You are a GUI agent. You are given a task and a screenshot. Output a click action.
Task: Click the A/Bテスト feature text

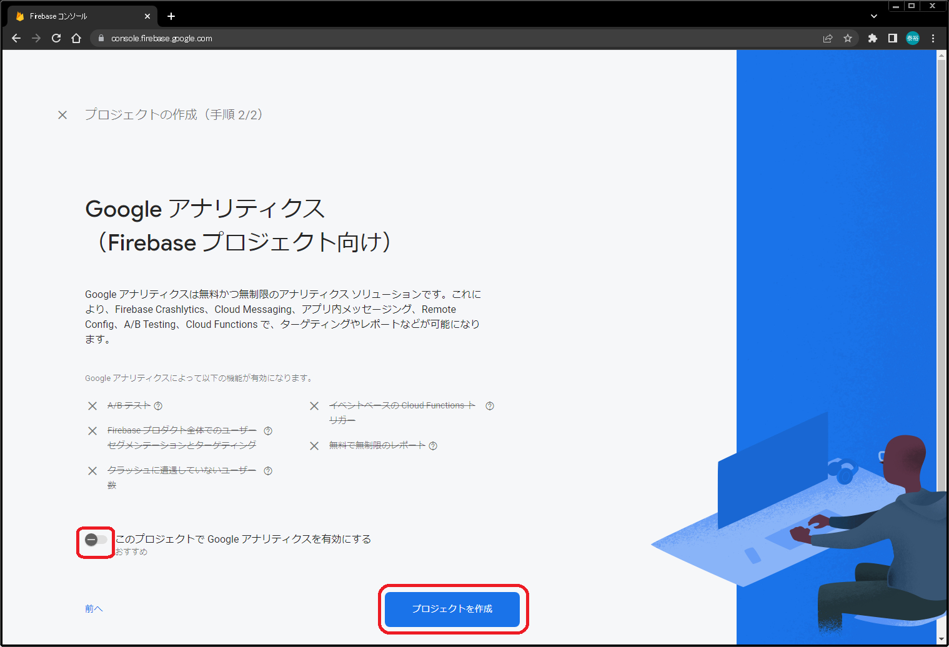[x=129, y=406]
